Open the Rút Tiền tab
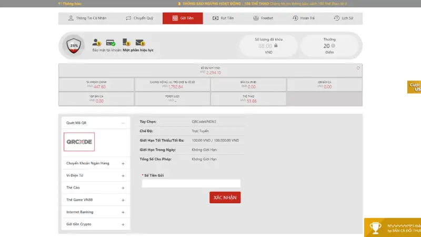The image size is (421, 237). pos(223,18)
